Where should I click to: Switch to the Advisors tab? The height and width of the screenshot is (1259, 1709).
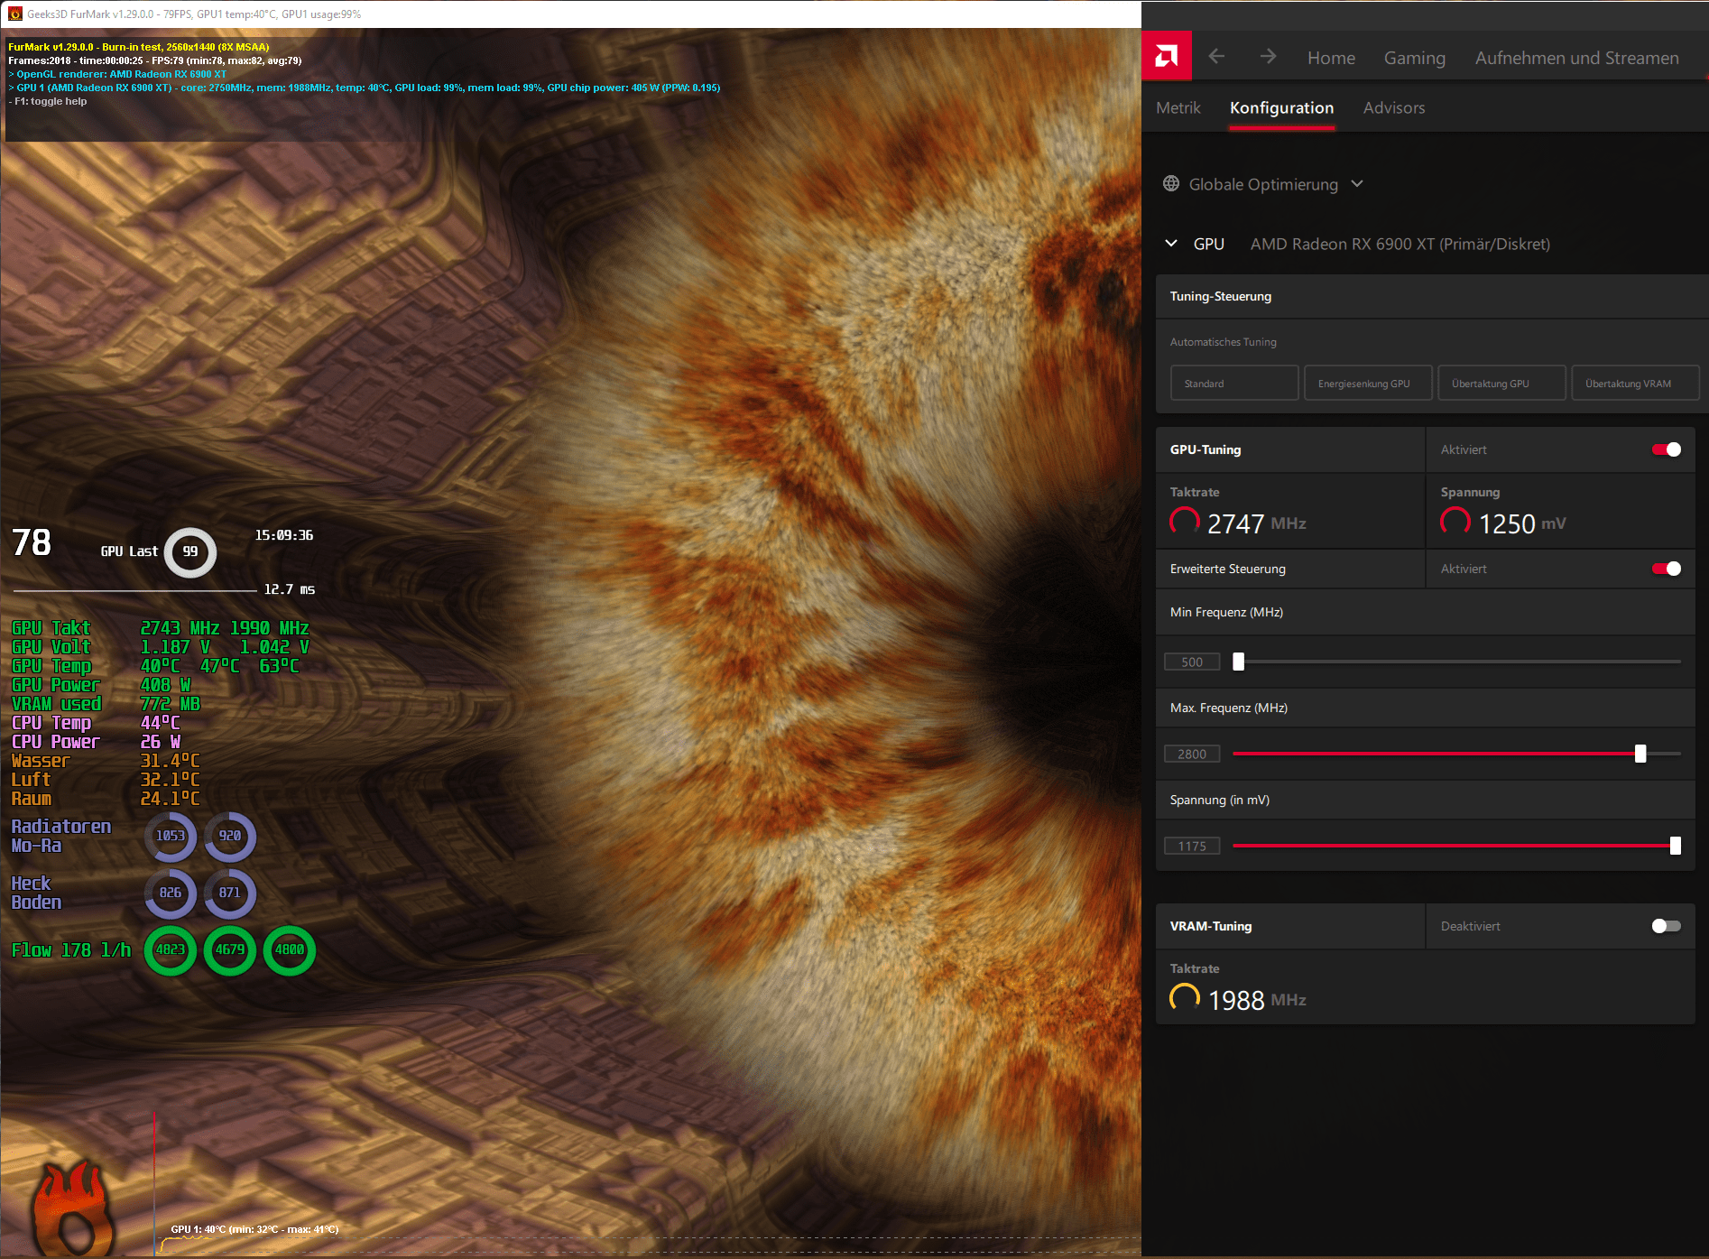tap(1394, 107)
